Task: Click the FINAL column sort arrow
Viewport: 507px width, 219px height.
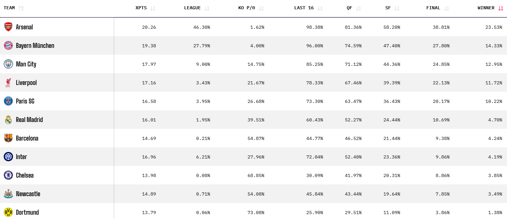Action: tap(446, 8)
